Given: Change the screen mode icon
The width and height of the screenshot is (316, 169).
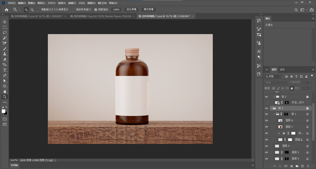Looking at the screenshot, I should click(x=5, y=124).
